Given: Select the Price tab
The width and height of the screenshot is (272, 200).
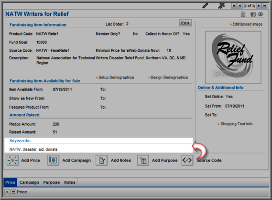Looking at the screenshot, I should pos(10,182).
